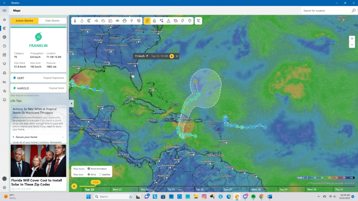Uncheck the Wind Animation checkbox
This screenshot has width=358, height=201.
click(x=89, y=169)
